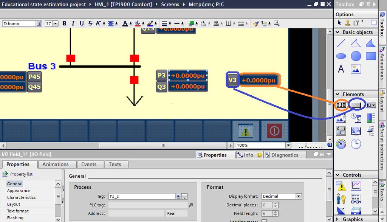387x222 pixels.
Task: Click the background fill color bucket icon
Action: click(x=138, y=23)
